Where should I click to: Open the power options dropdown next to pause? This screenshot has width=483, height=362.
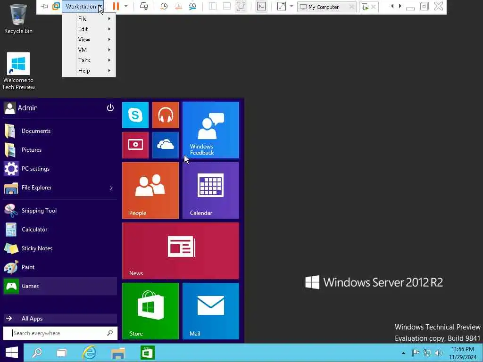(x=125, y=7)
